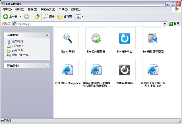Open Eee 公共服務區 gear icon
Viewport: 182px width, 124px height.
(96, 38)
